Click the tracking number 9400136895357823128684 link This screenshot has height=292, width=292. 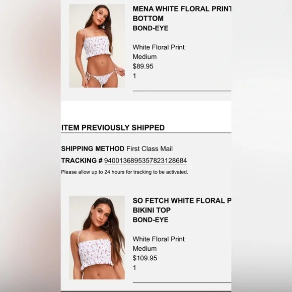(145, 161)
